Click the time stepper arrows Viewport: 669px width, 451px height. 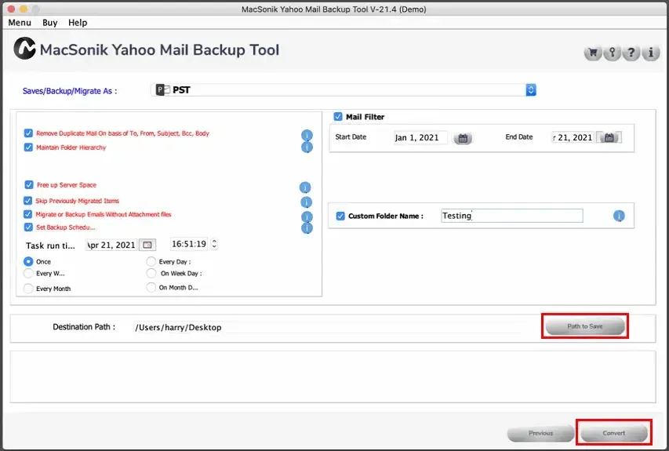pyautogui.click(x=214, y=244)
